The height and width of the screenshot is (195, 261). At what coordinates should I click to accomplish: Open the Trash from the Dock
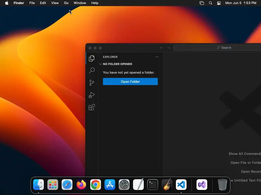coord(222,185)
